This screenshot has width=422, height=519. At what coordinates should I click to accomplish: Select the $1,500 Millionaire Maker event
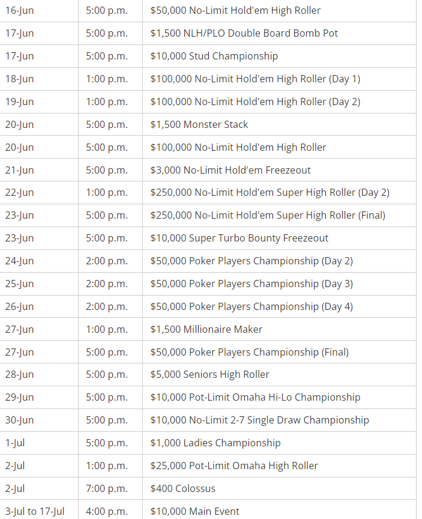(206, 329)
